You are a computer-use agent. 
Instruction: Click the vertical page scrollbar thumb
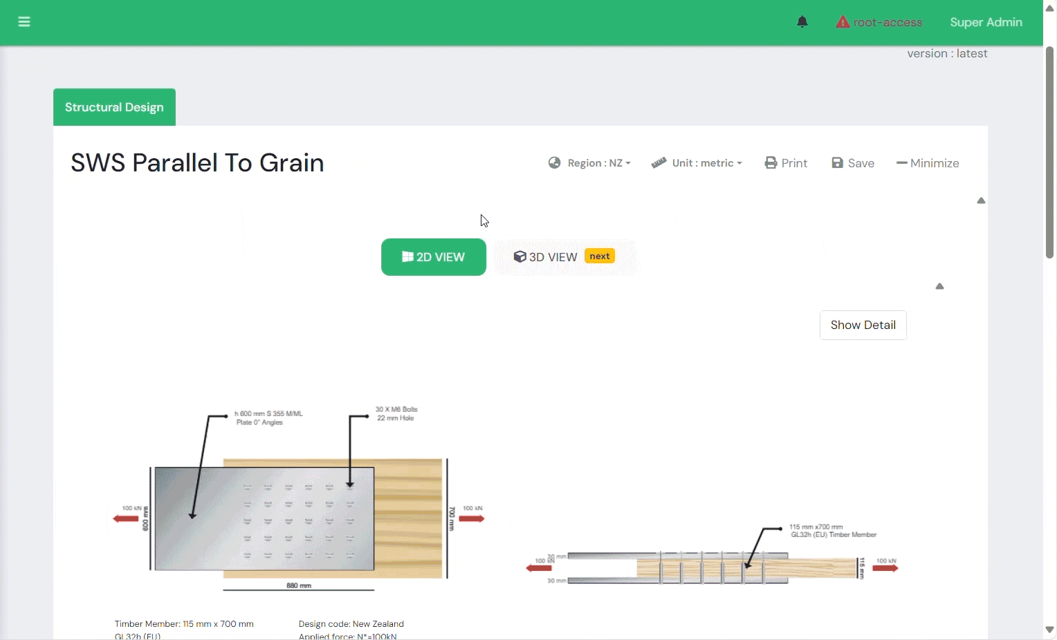pyautogui.click(x=1049, y=152)
